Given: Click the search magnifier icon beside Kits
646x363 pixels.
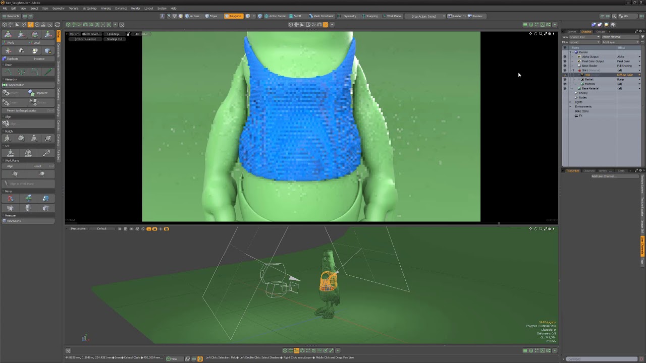Looking at the screenshot, I should pos(615,16).
